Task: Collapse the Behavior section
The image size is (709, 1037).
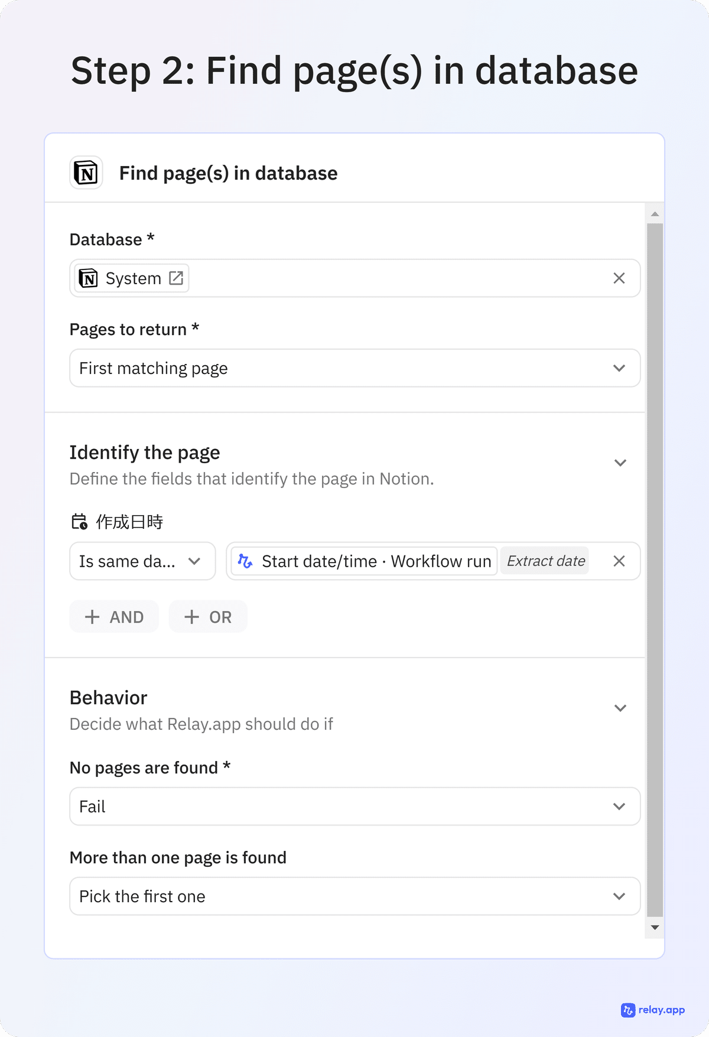Action: tap(620, 708)
